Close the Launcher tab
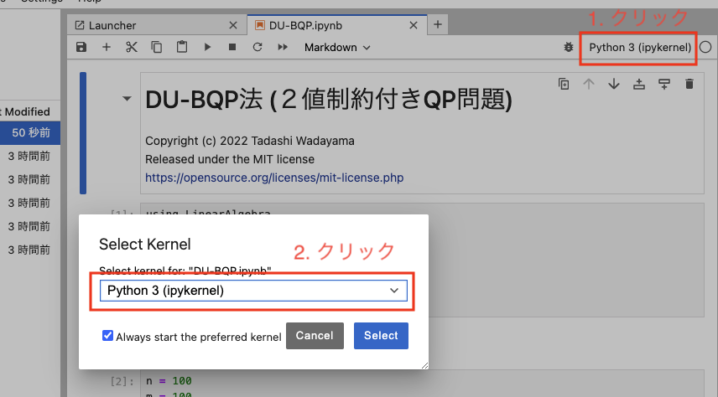The image size is (718, 397). (233, 26)
